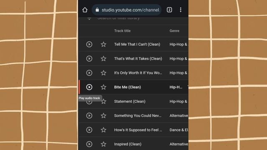Click Hip-H... genre of Bite Me
This screenshot has width=267, height=150.
pyautogui.click(x=176, y=87)
